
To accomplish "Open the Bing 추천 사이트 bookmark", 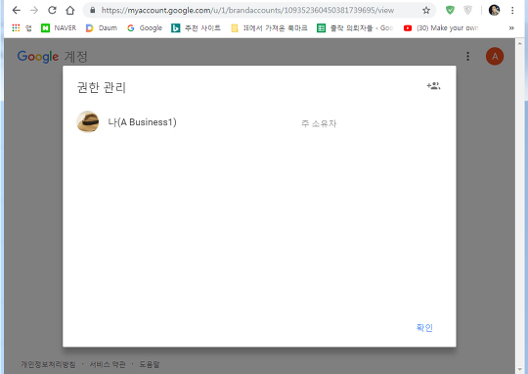I will (x=196, y=28).
